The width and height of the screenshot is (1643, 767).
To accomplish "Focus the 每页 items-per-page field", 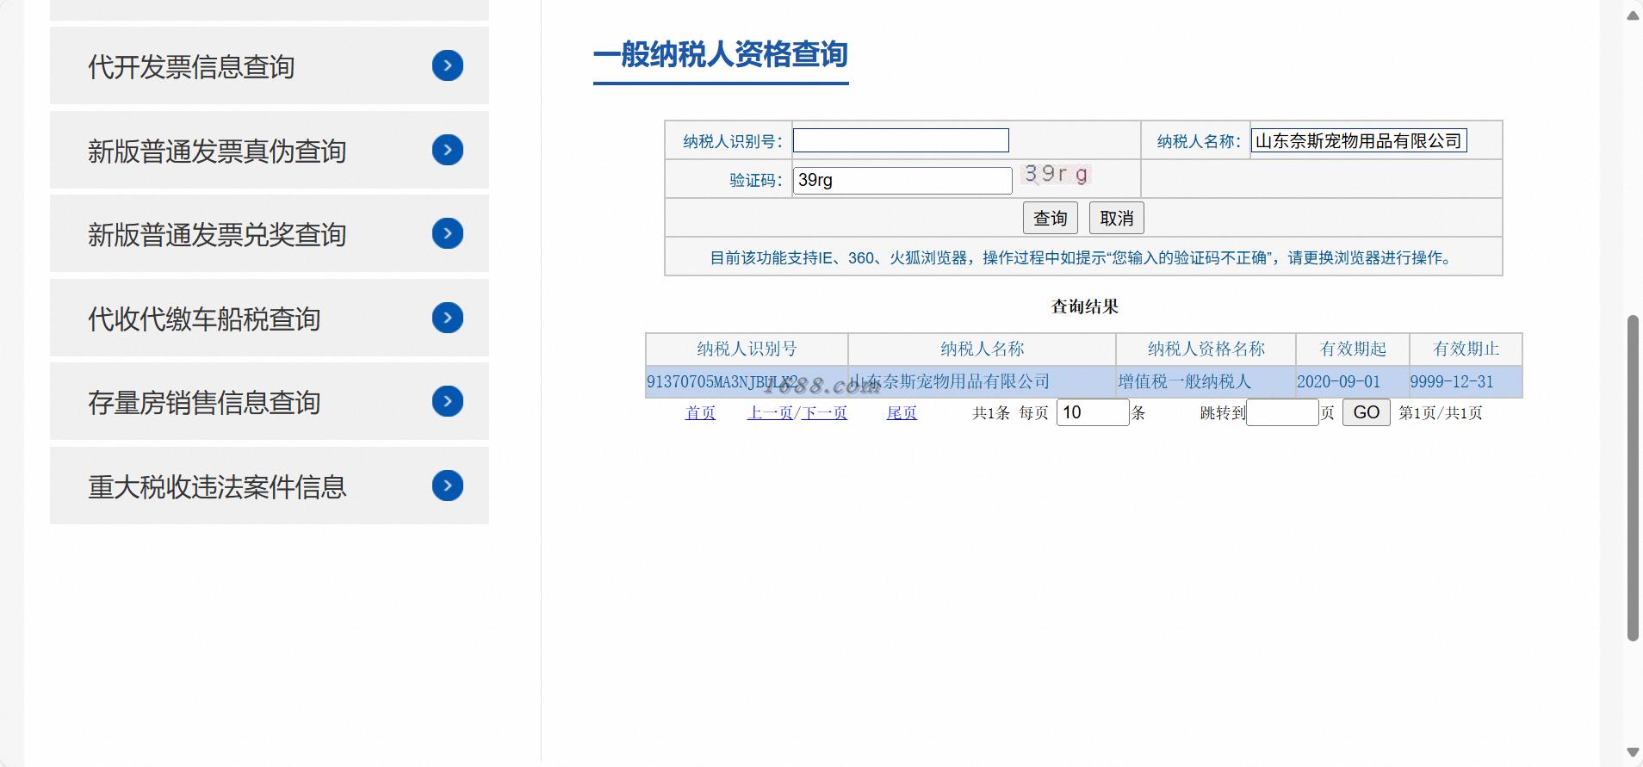I will (1093, 412).
